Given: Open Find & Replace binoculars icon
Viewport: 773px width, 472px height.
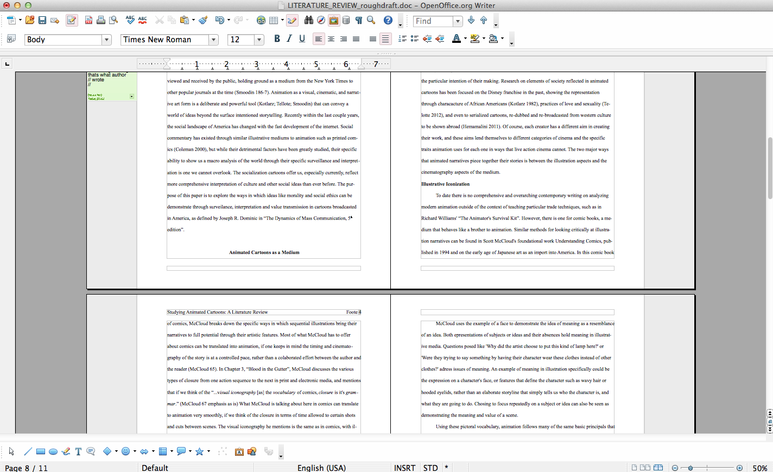Looking at the screenshot, I should click(x=309, y=20).
